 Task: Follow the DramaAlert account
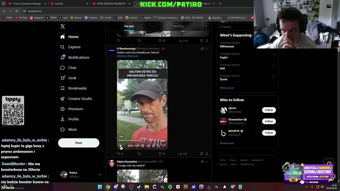[269, 121]
